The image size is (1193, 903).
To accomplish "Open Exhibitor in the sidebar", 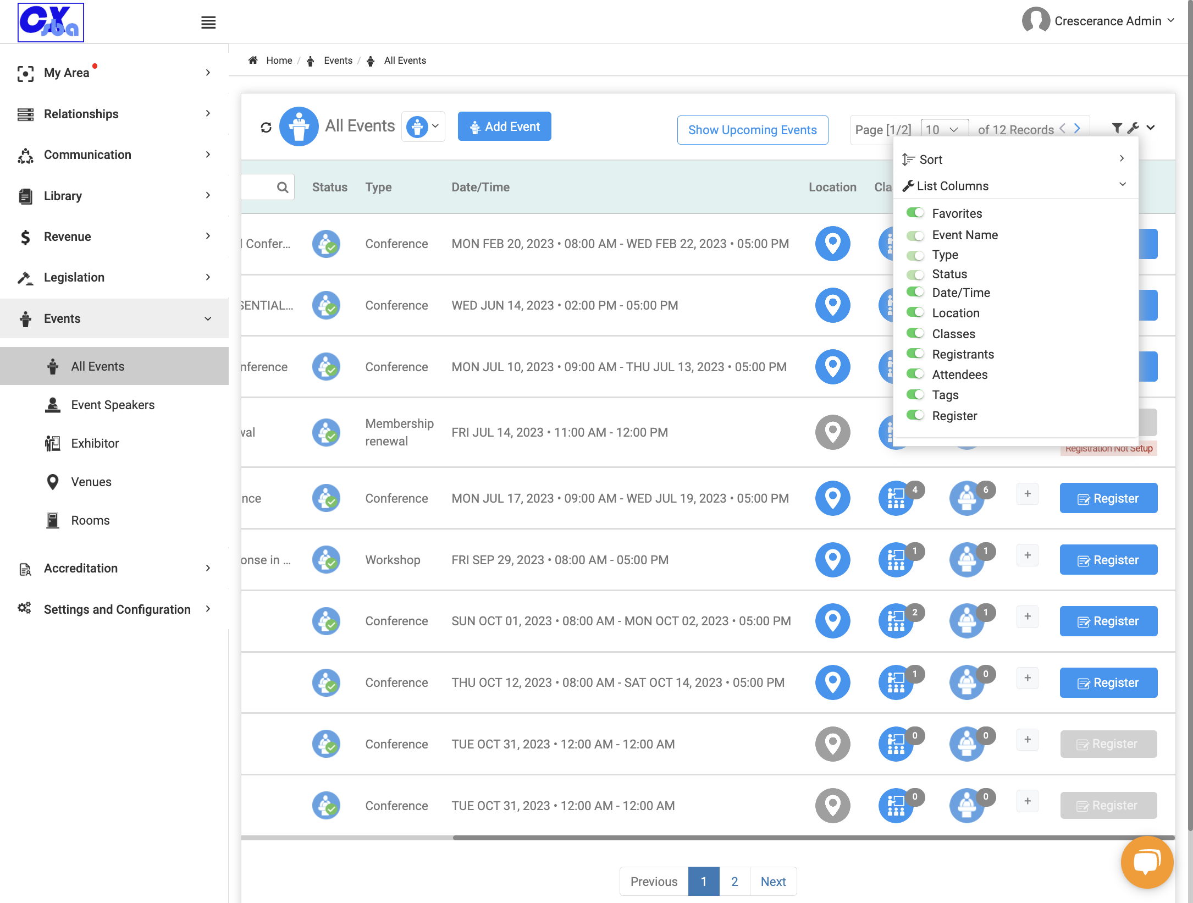I will point(95,444).
